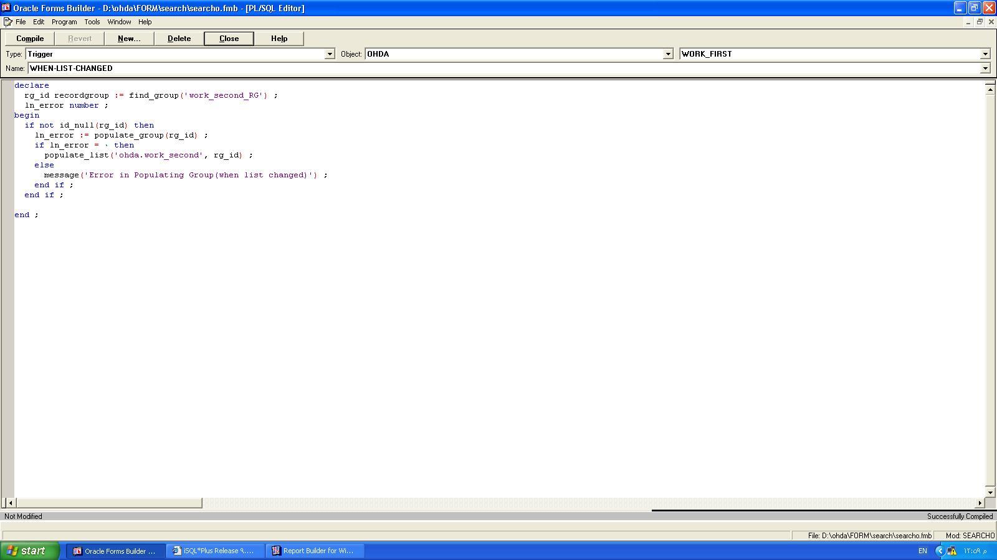The height and width of the screenshot is (560, 997).
Task: Click Oracle Forms Builder title bar icon
Action: click(6, 8)
